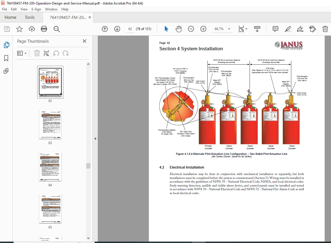Close the Page Thumbnails panel
331x243 pixels.
(85, 41)
